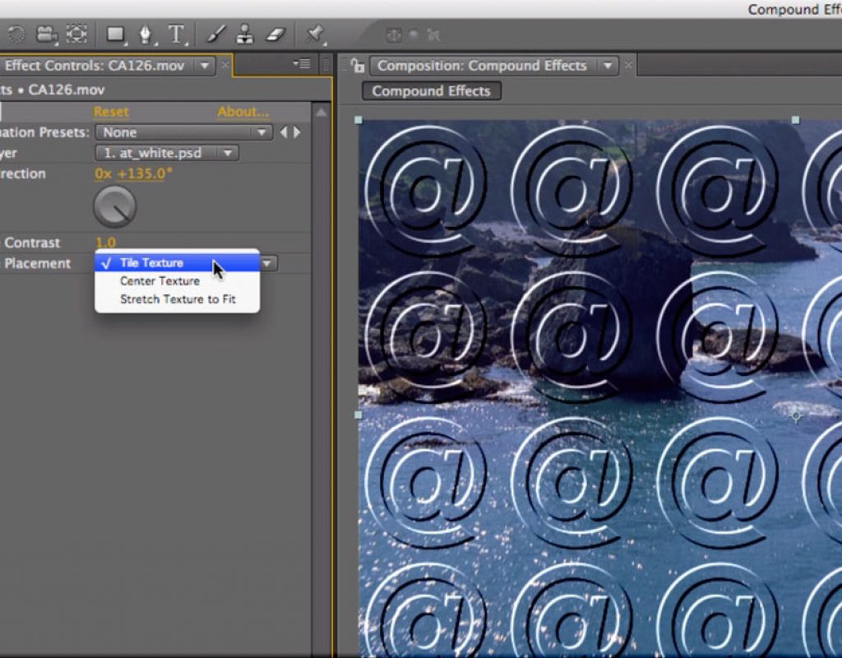Select the Pen tool
Viewport: 842px width, 658px height.
[146, 35]
